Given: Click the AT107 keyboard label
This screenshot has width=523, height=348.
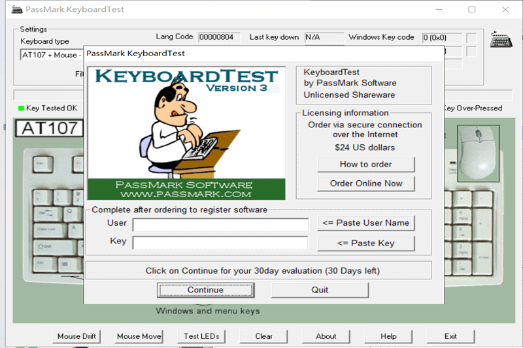Looking at the screenshot, I should [x=50, y=128].
